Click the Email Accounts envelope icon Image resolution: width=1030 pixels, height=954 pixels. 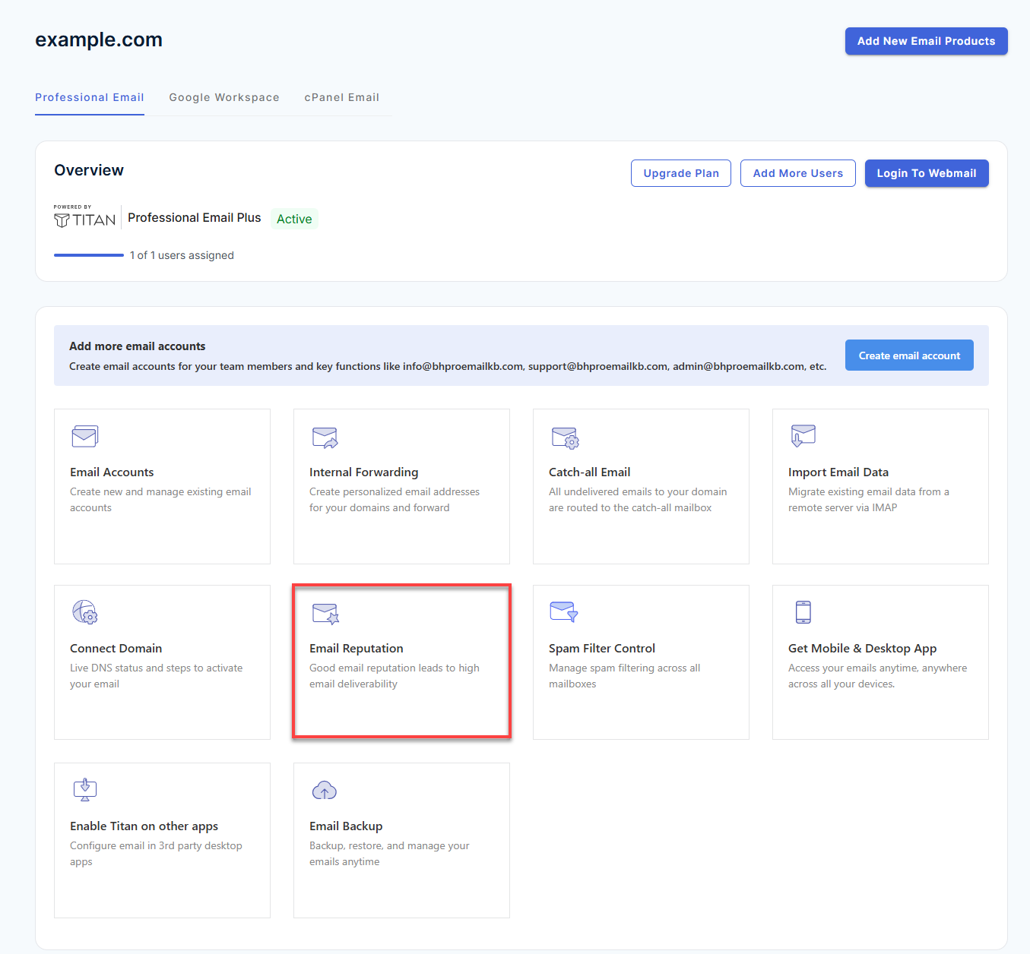coord(84,436)
